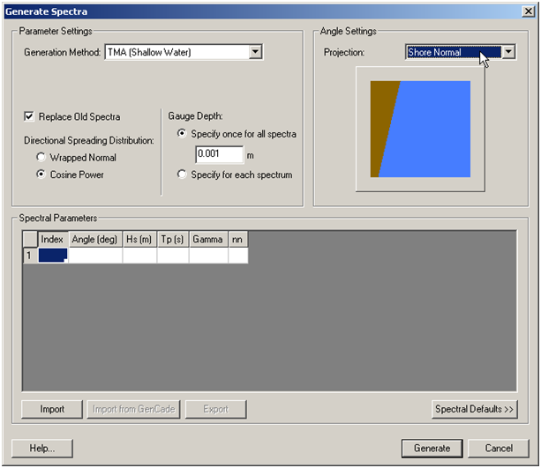Viewport: 541px width, 468px height.
Task: Cancel the Generate Spectra dialog
Action: click(x=499, y=448)
